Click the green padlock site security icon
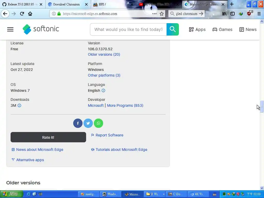This screenshot has width=264, height=198. point(59,14)
